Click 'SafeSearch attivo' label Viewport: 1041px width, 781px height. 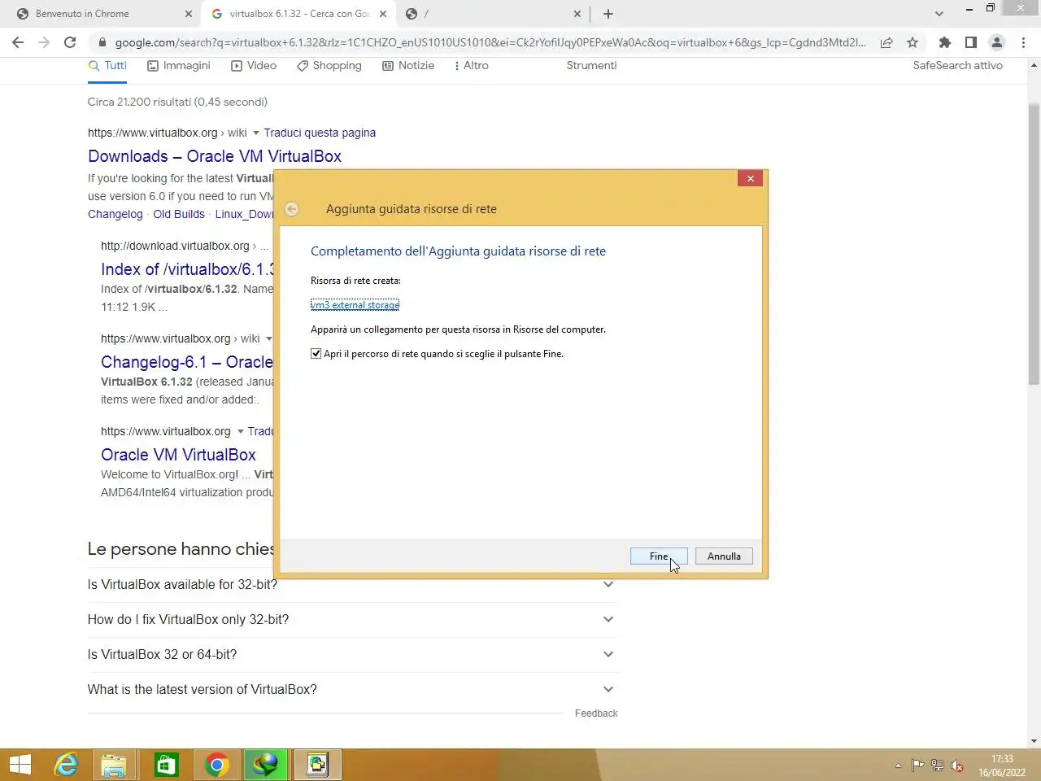point(957,66)
